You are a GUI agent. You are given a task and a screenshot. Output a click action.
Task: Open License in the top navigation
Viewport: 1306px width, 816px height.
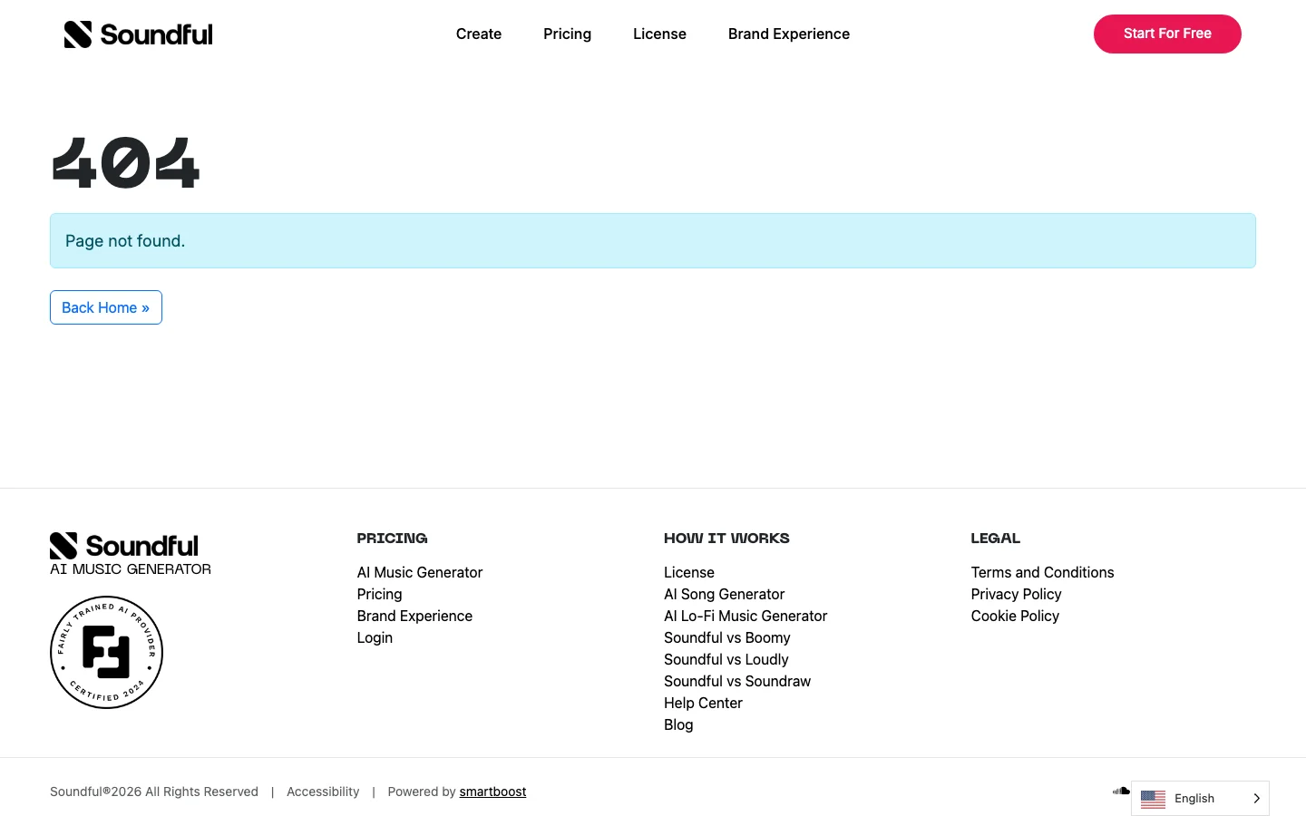coord(659,34)
